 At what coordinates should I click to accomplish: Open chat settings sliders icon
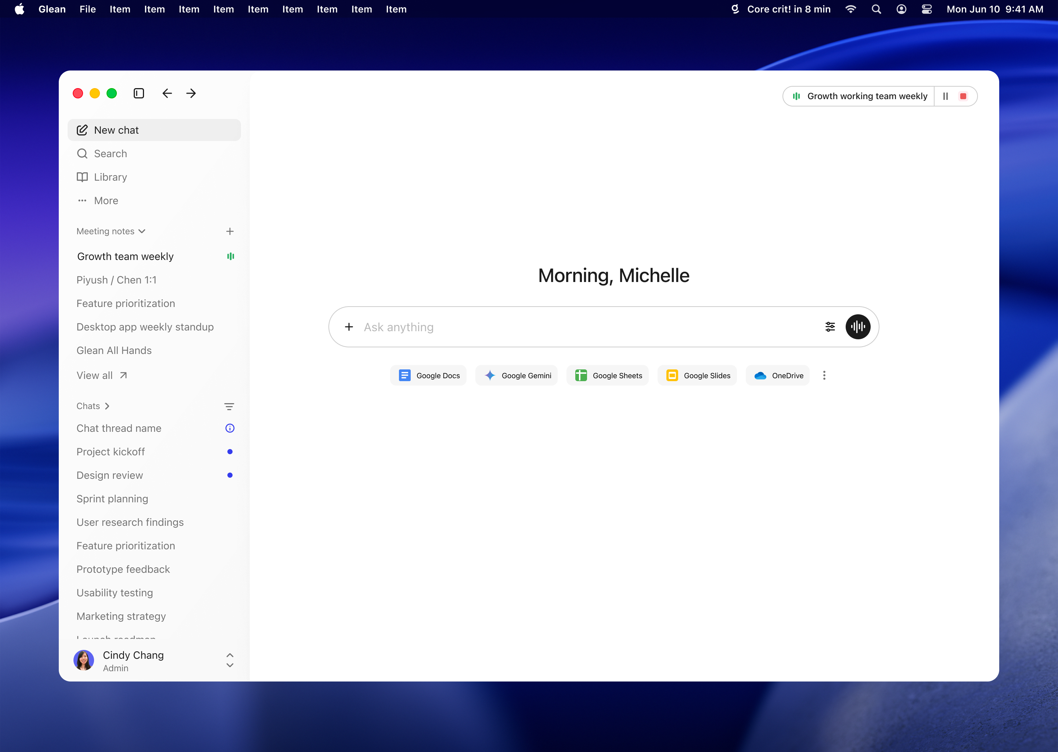tap(830, 327)
